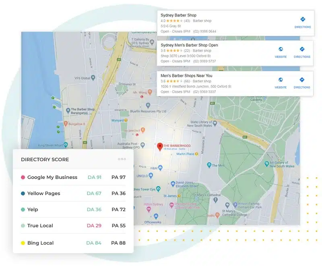Click the Google My Business pink dot
Image resolution: width=322 pixels, height=266 pixels.
[x=23, y=177]
